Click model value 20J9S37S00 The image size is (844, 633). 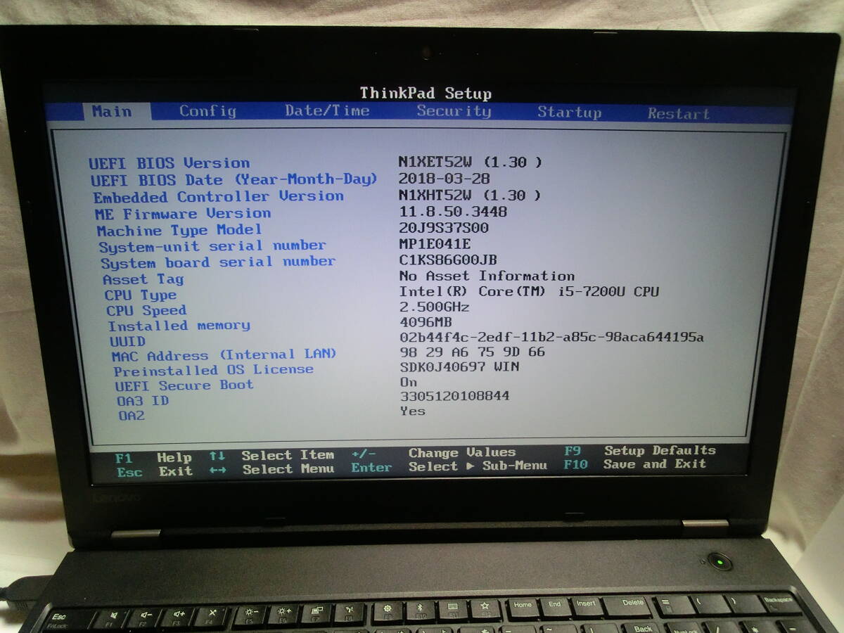(443, 228)
